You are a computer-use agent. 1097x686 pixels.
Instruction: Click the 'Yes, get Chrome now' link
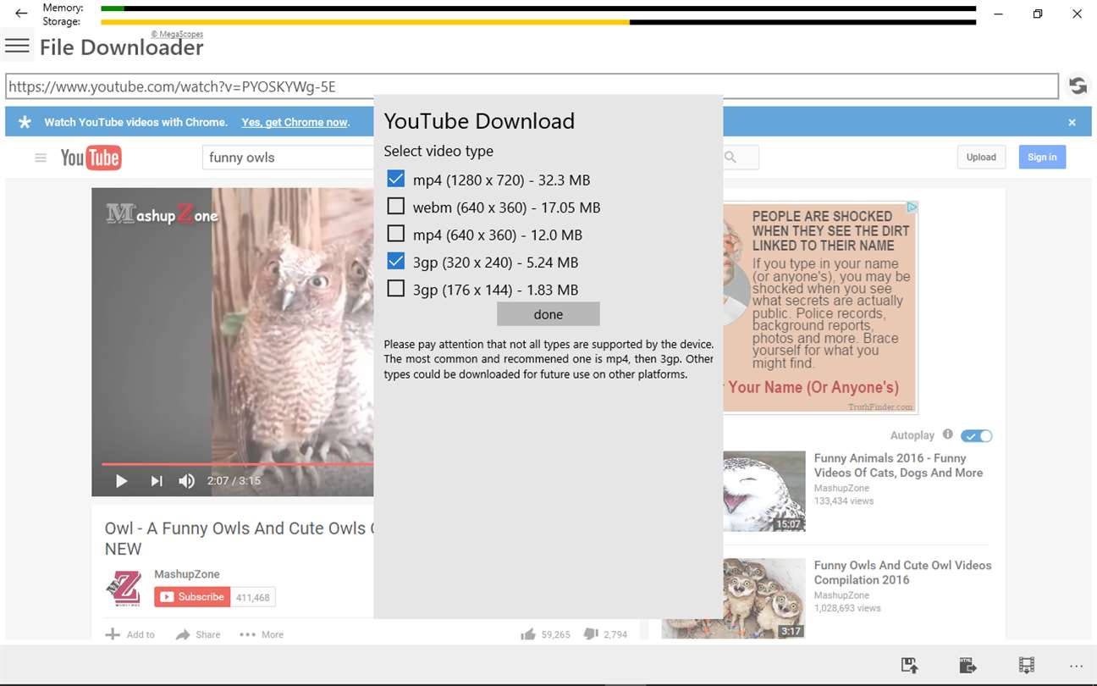[x=295, y=122]
